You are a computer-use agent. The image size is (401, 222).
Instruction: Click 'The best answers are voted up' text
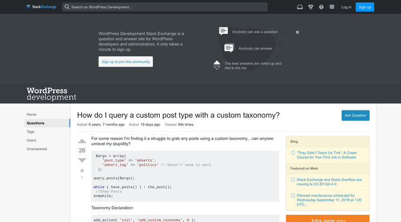[253, 65]
